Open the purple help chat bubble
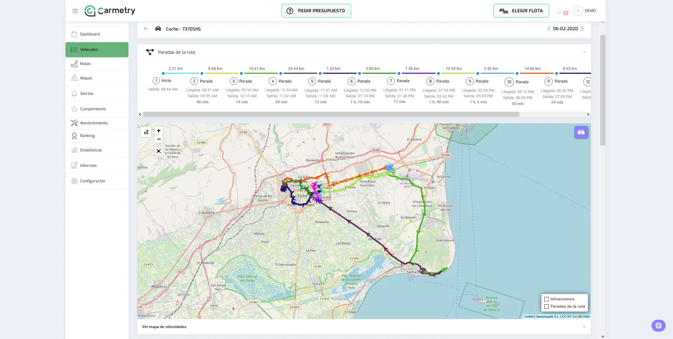Image resolution: width=673 pixels, height=339 pixels. [658, 326]
